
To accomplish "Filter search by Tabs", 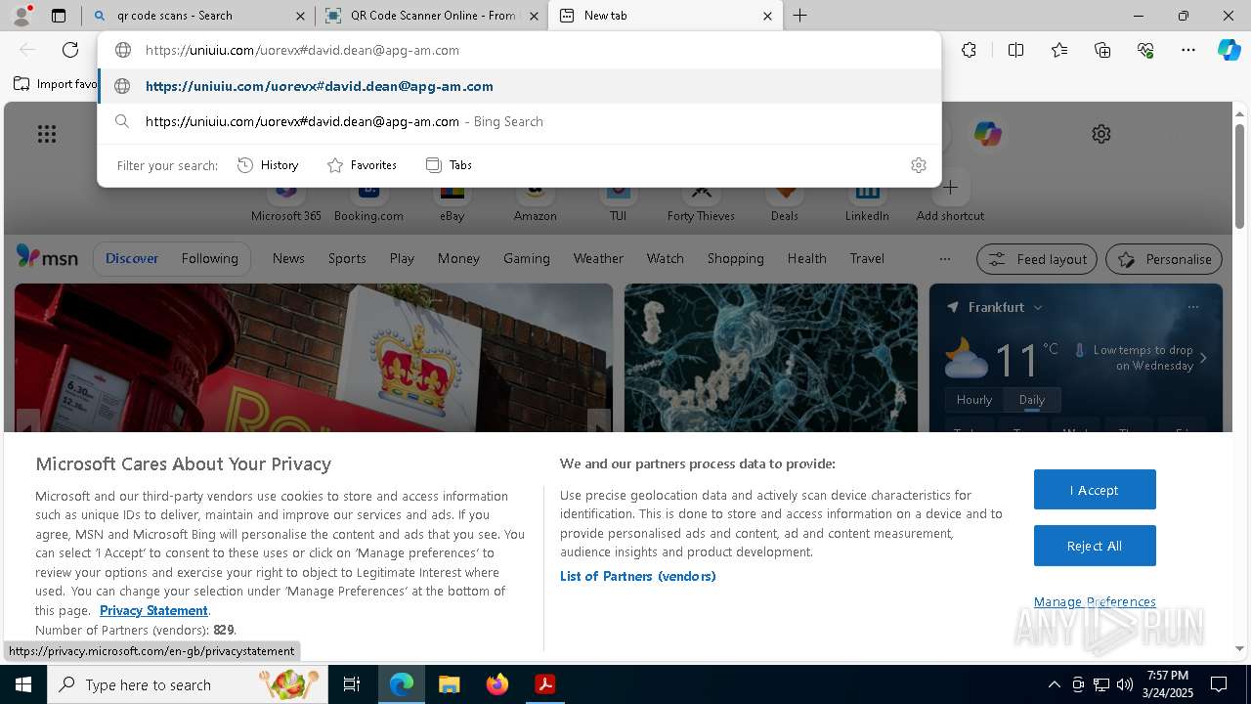I will click(x=449, y=165).
